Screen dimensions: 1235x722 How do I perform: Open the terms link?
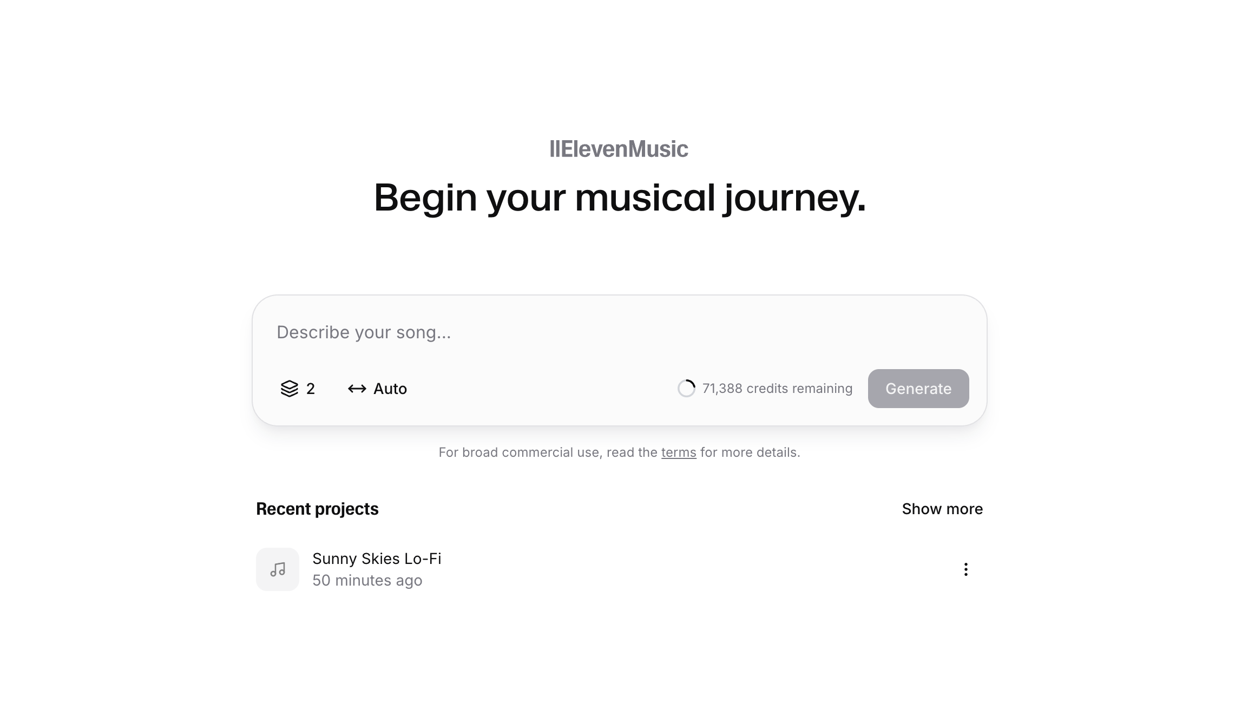pos(679,452)
